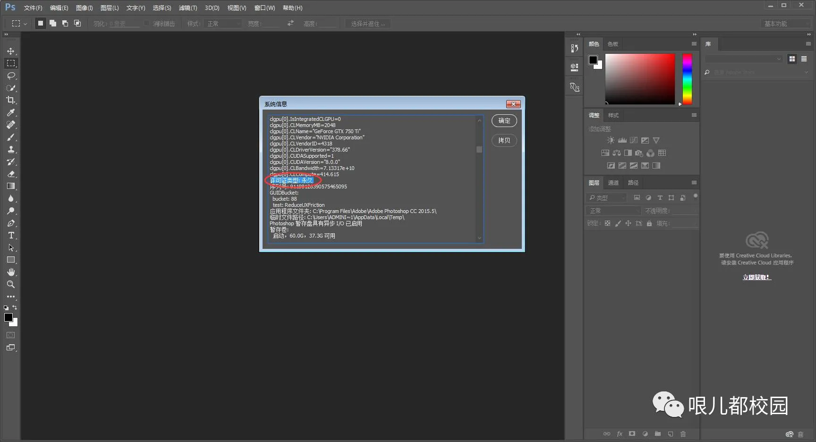Select the Hand tool
816x442 pixels.
(x=11, y=272)
